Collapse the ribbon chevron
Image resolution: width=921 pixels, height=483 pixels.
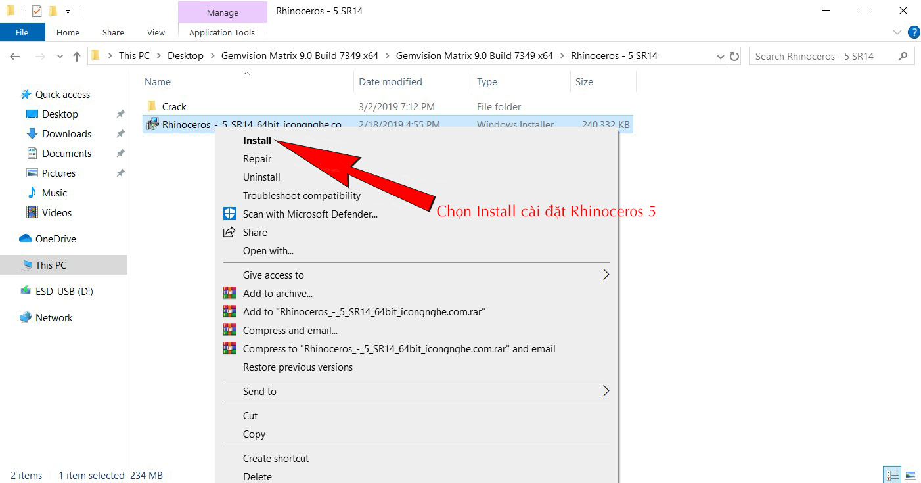[x=898, y=32]
